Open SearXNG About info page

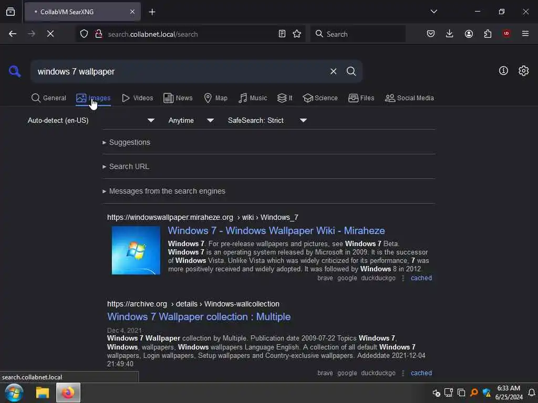pos(503,71)
